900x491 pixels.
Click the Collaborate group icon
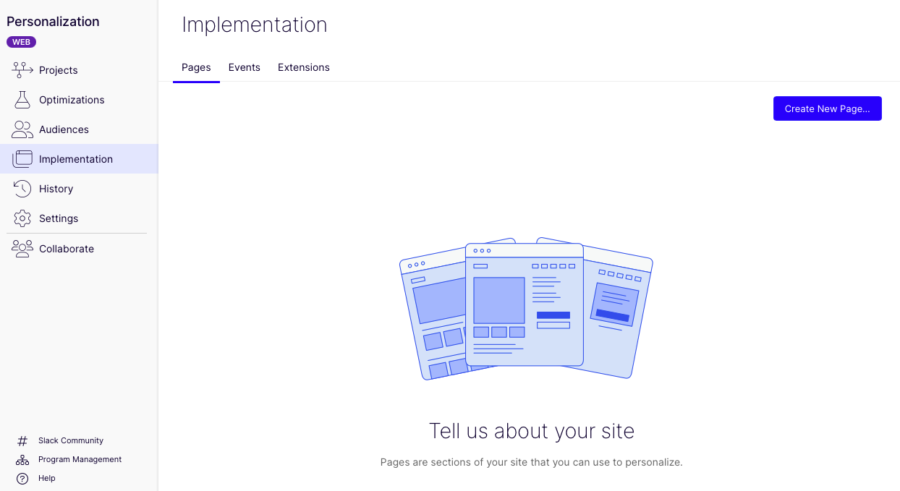tap(21, 248)
